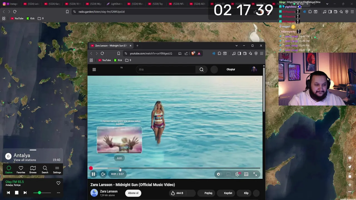356x200 pixels.
Task: Open Favorites in Radio Garden
Action: click(21, 170)
